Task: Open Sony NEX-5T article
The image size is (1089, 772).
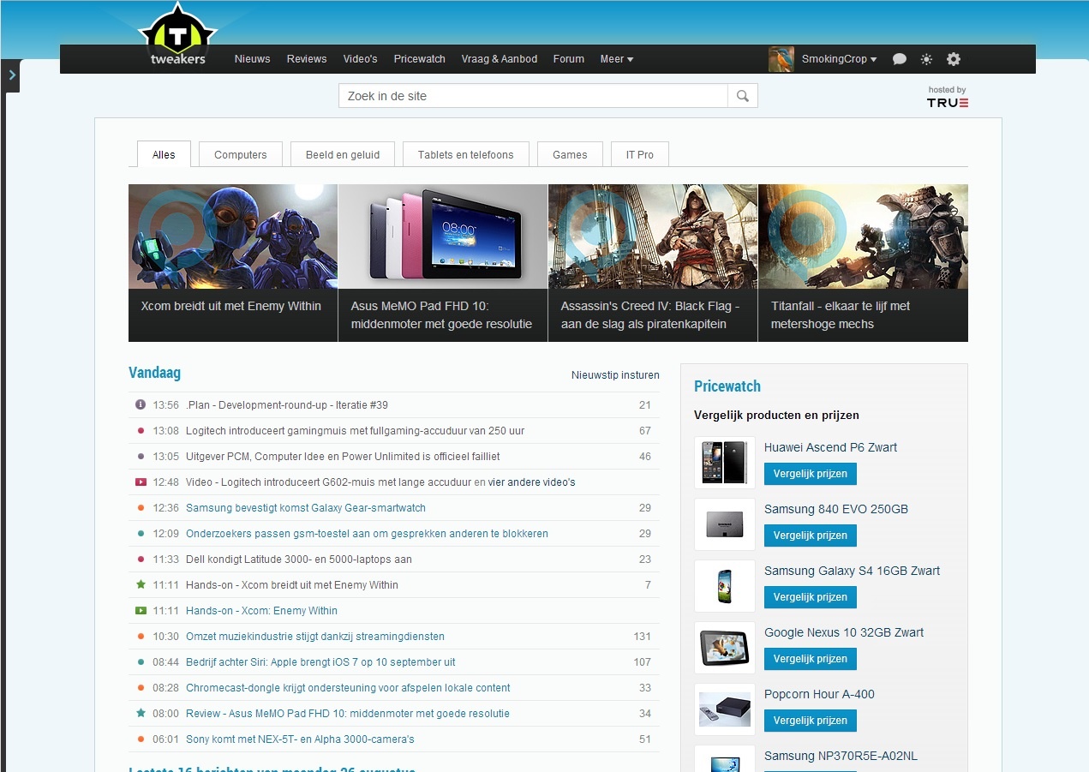Action: point(300,739)
